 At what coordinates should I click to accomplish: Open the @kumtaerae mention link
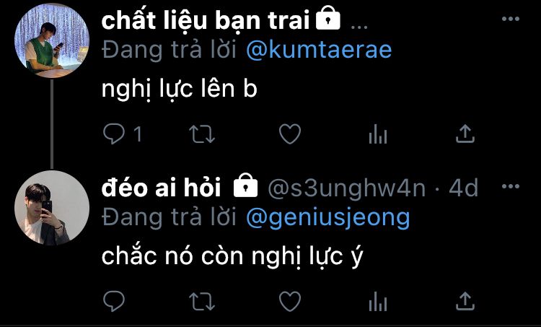319,51
